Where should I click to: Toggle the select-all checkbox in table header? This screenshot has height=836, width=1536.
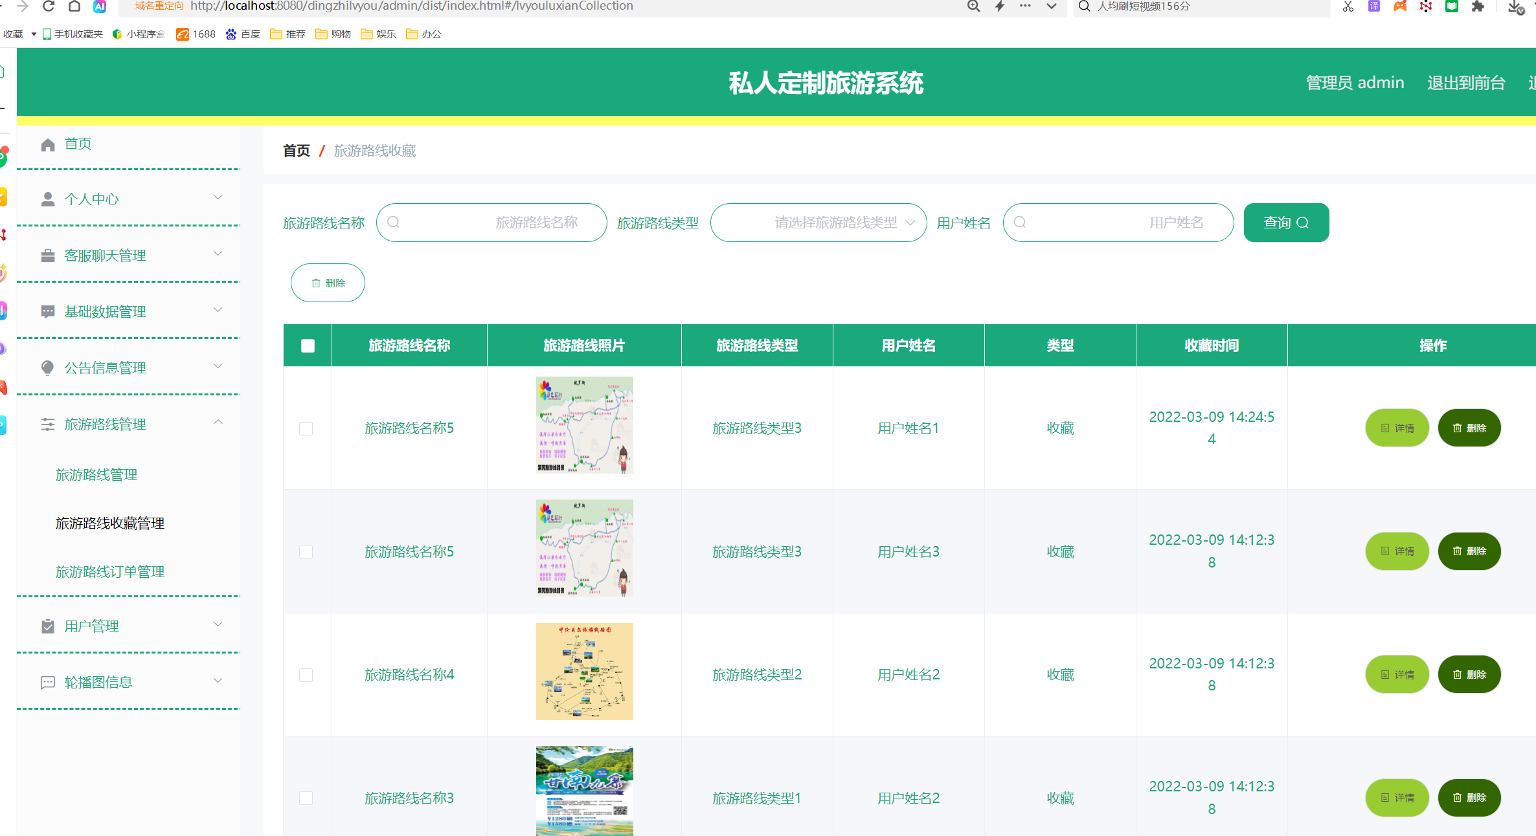click(307, 346)
